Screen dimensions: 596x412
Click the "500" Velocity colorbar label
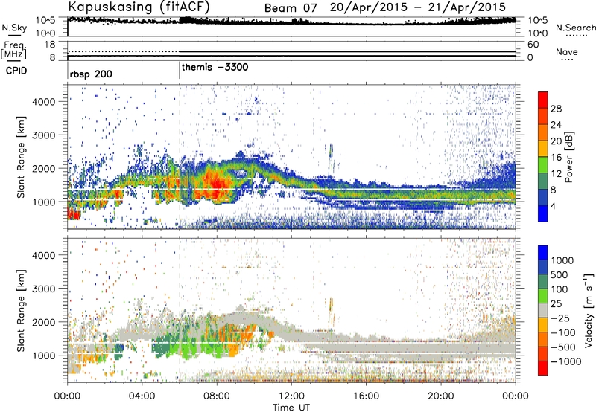click(x=559, y=274)
